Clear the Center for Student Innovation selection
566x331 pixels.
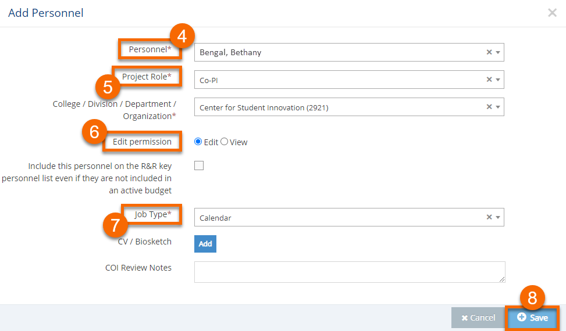click(x=489, y=107)
